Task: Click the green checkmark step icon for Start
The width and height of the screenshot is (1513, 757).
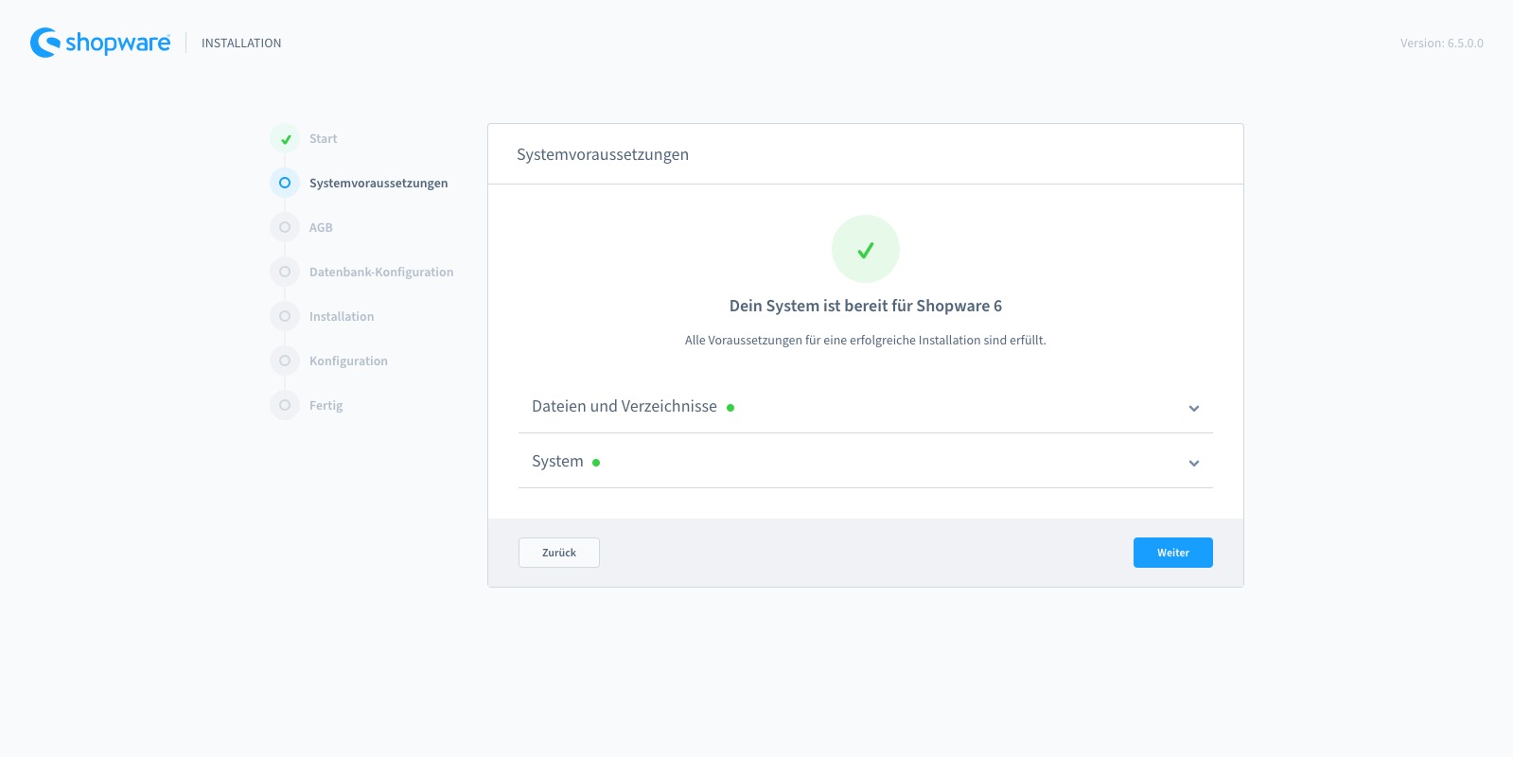Action: click(x=285, y=139)
